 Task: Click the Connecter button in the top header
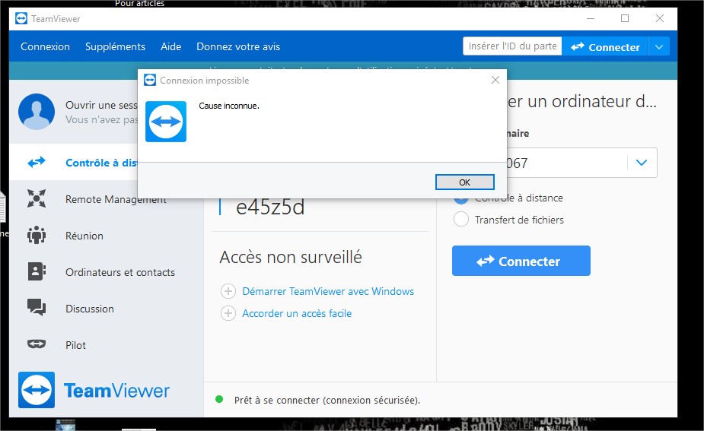tap(605, 46)
